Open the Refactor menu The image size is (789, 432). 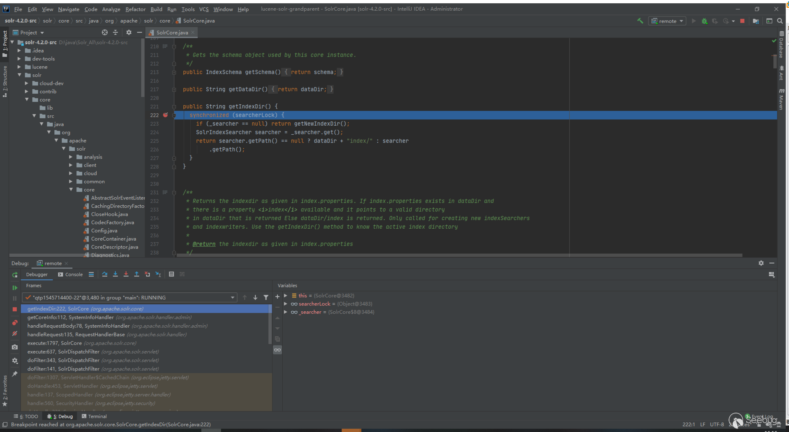[x=135, y=9]
